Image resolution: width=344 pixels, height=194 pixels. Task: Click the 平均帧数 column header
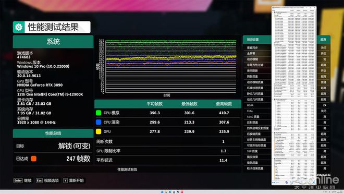(x=155, y=104)
